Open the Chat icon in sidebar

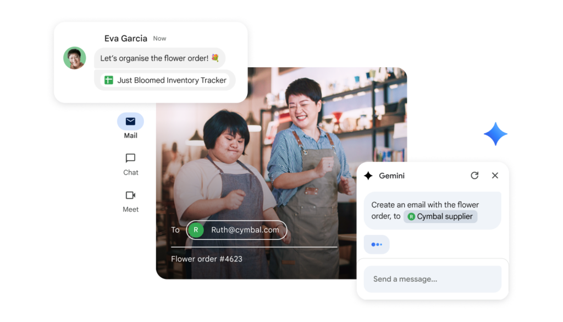(130, 159)
